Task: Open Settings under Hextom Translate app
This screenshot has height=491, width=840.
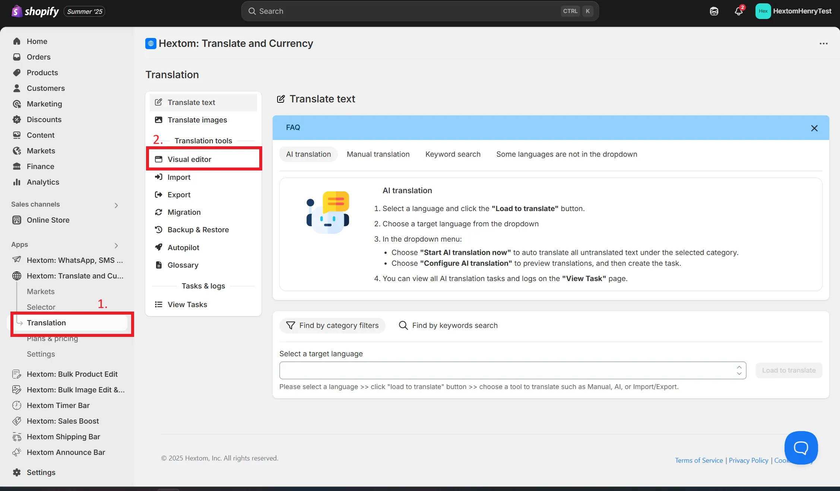Action: [41, 354]
